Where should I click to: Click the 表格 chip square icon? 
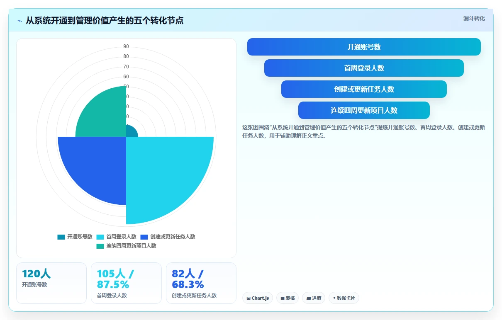(283, 298)
